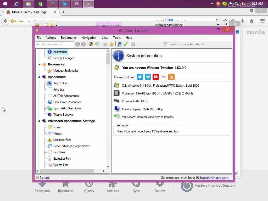Open the Twitter link icon
This screenshot has height=201, width=268.
point(140,77)
